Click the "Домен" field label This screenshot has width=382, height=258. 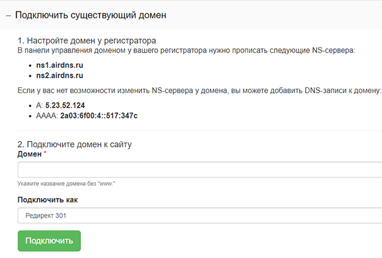tap(29, 154)
